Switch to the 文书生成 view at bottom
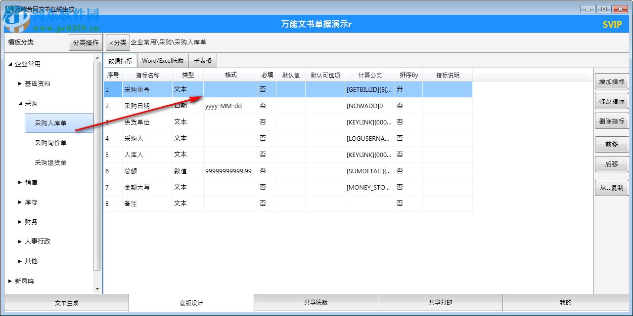 coord(65,303)
